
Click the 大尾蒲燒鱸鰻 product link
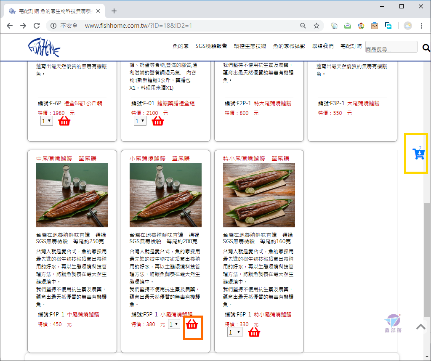click(x=363, y=104)
